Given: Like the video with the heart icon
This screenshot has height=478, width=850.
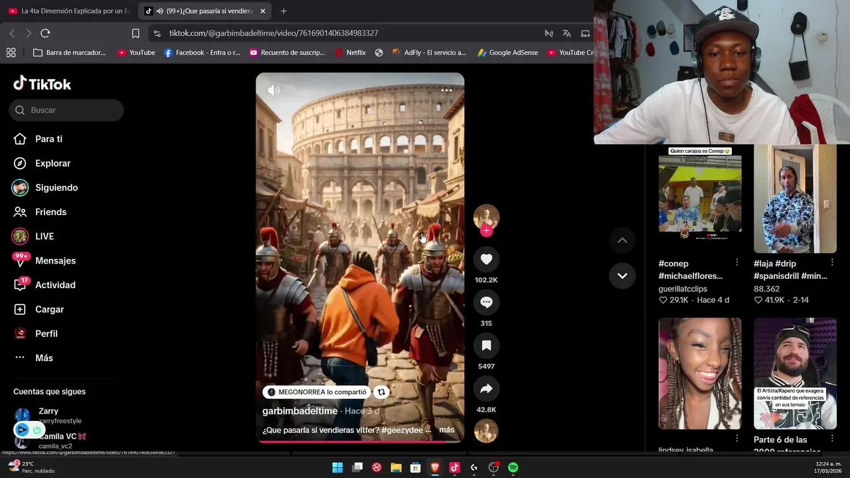Looking at the screenshot, I should [486, 259].
